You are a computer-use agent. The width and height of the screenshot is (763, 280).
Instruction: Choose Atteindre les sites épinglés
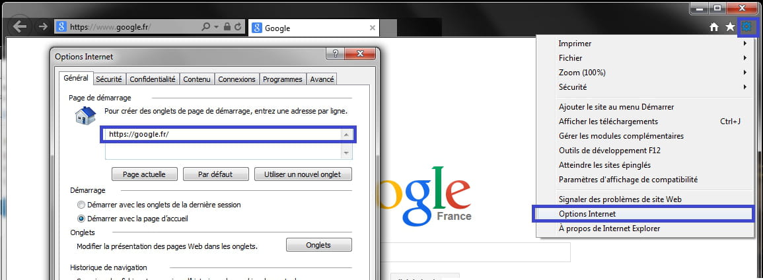click(x=645, y=165)
